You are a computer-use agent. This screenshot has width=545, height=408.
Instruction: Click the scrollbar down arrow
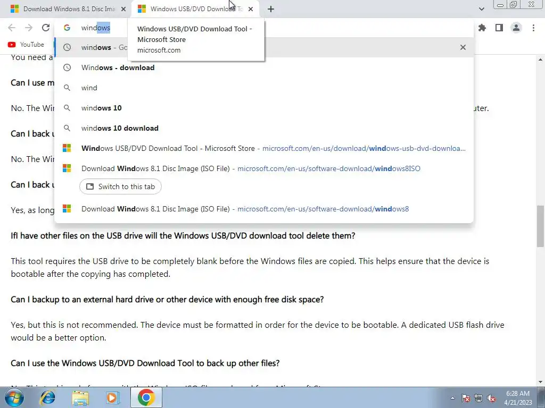click(540, 382)
